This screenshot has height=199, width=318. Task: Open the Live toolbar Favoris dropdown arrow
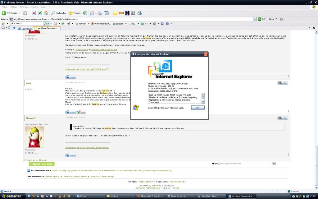pyautogui.click(x=89, y=24)
